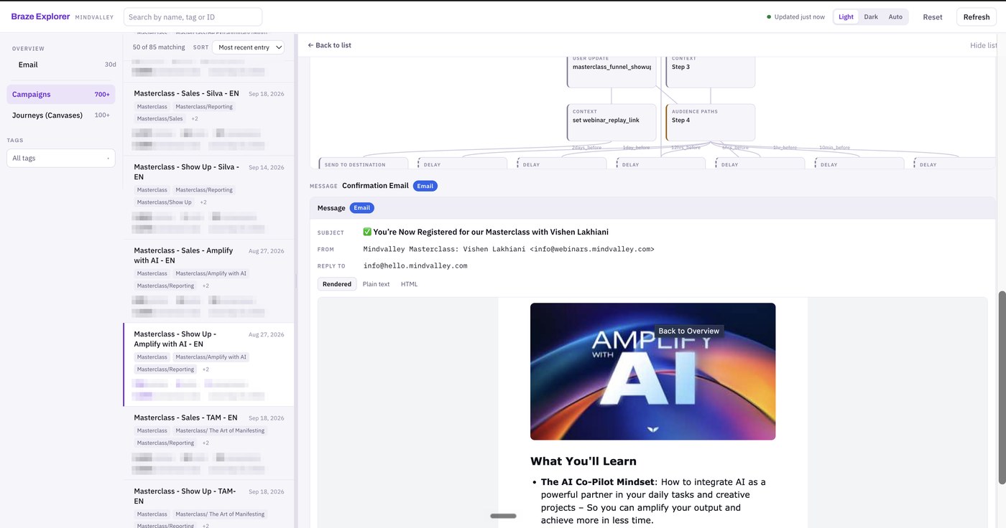
Task: Click the green Updated just now status dot
Action: click(x=769, y=16)
